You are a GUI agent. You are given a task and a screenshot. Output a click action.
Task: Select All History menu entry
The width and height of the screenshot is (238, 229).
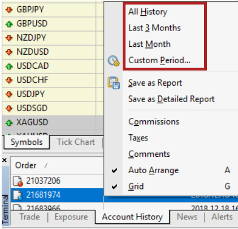(x=148, y=12)
